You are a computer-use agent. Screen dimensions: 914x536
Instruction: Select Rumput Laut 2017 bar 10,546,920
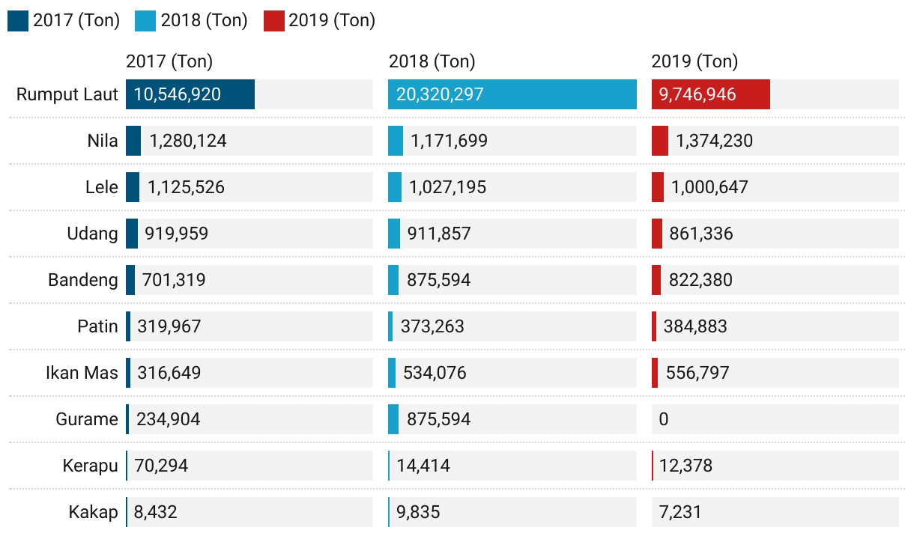pyautogui.click(x=190, y=94)
